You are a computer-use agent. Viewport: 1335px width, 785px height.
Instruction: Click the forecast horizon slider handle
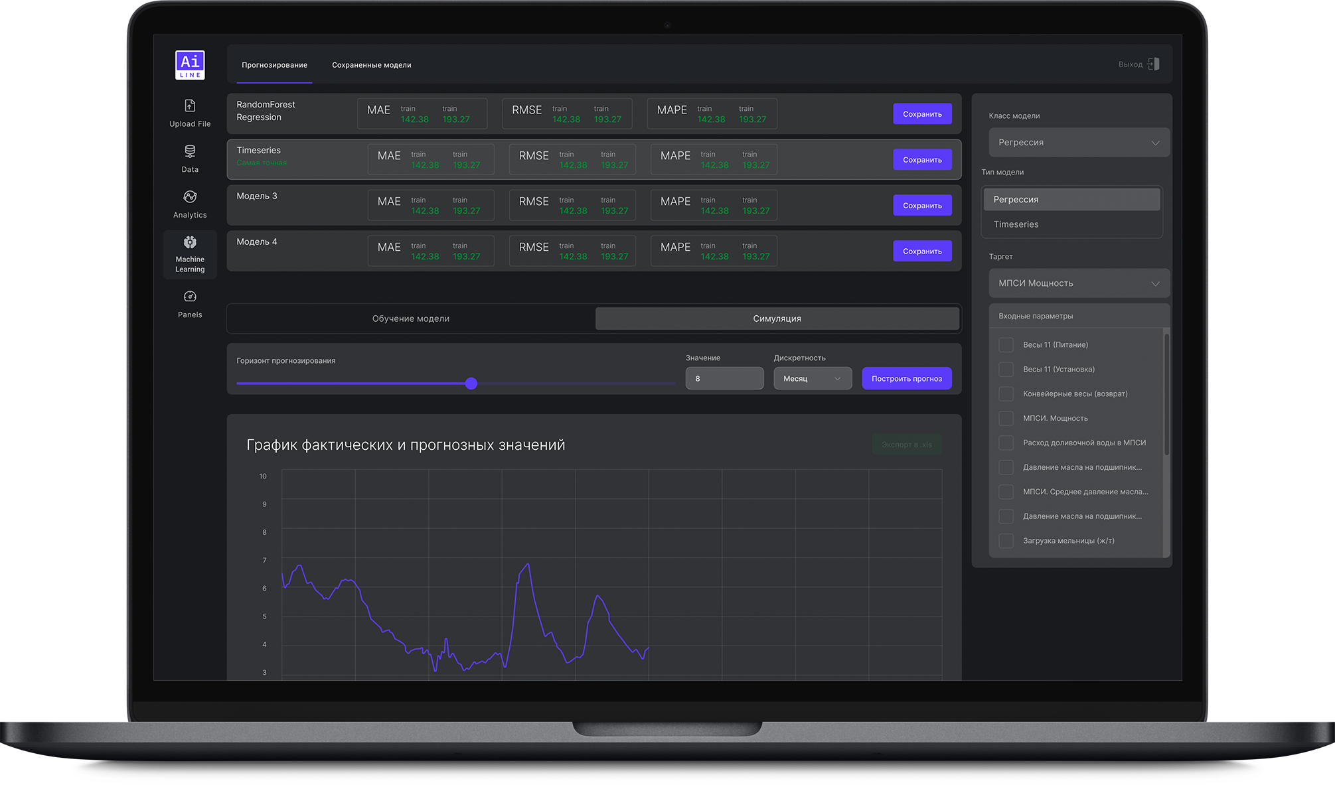click(x=471, y=384)
